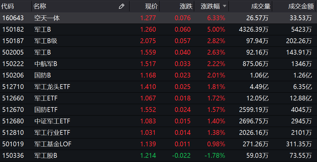
Task: Open 军工龙头ETF entry
Action: click(52, 87)
